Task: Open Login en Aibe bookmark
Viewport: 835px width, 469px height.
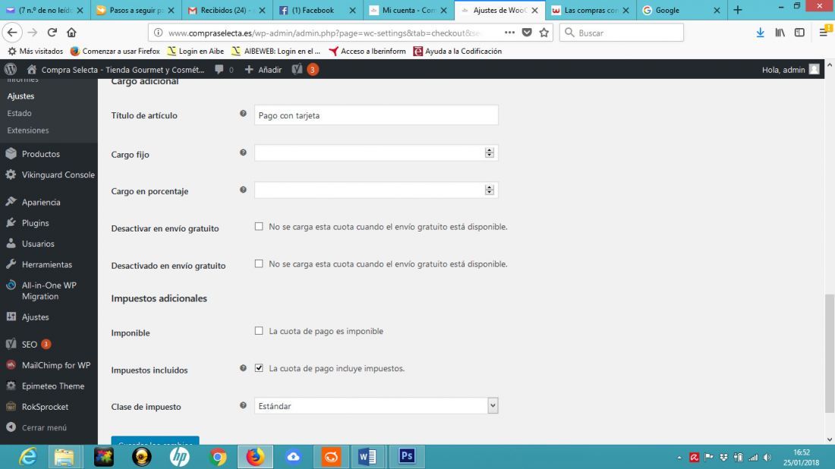Action: click(x=195, y=51)
